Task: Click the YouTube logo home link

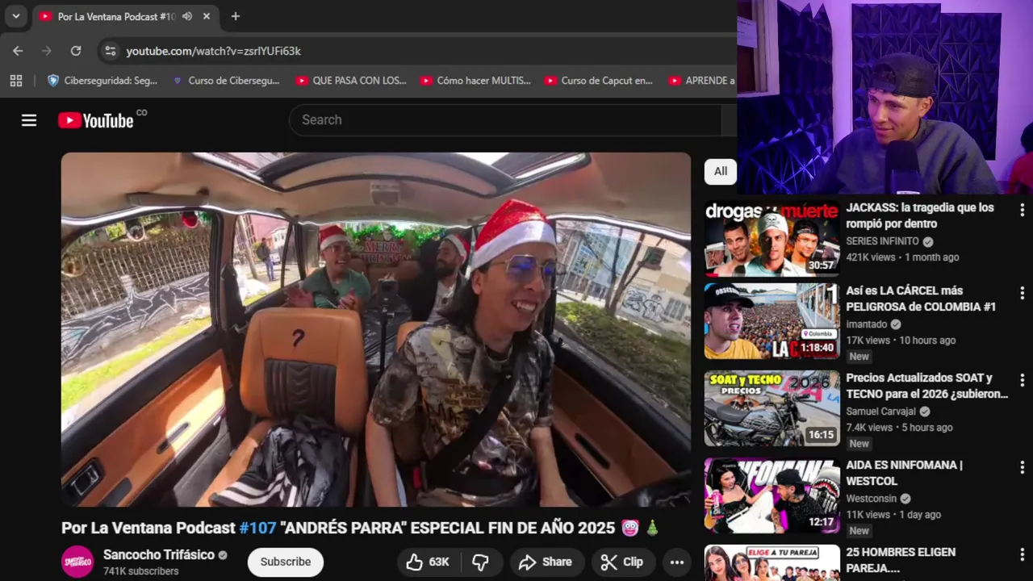Action: [96, 120]
